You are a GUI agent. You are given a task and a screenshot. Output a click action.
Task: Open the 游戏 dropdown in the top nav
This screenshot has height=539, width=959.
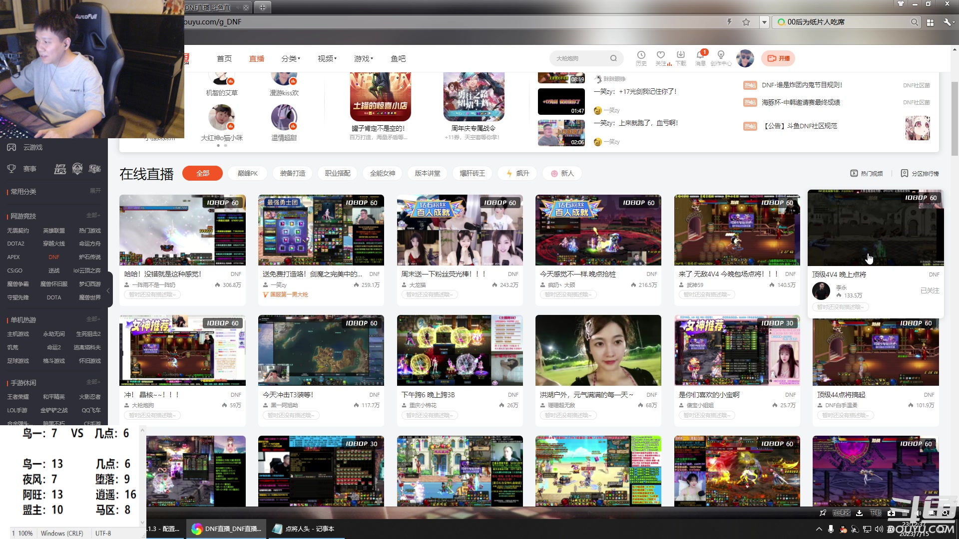(x=364, y=58)
